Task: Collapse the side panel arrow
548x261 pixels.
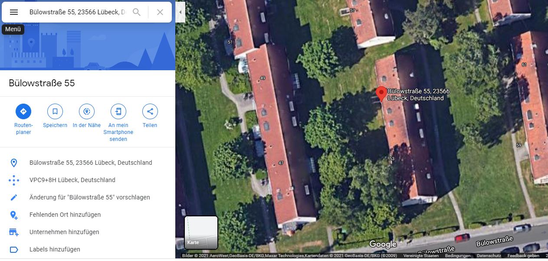Action: pos(180,12)
